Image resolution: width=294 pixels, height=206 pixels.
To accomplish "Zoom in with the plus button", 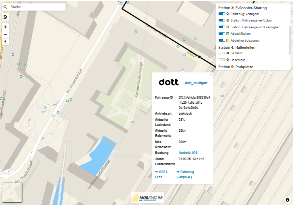I will click(x=5, y=27).
